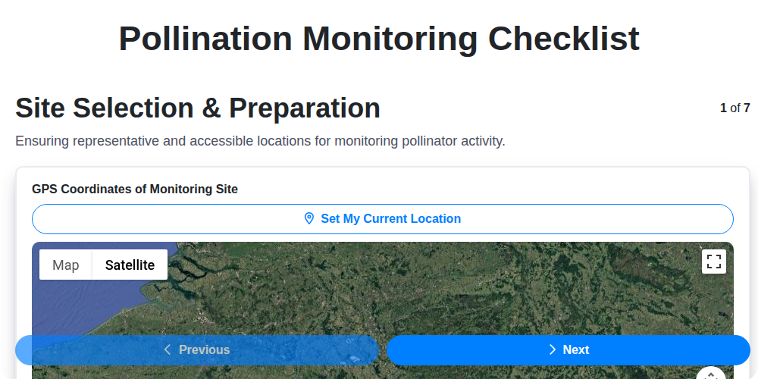The height and width of the screenshot is (379, 758).
Task: Click the description text about monitoring pollinator activity
Action: coord(260,142)
